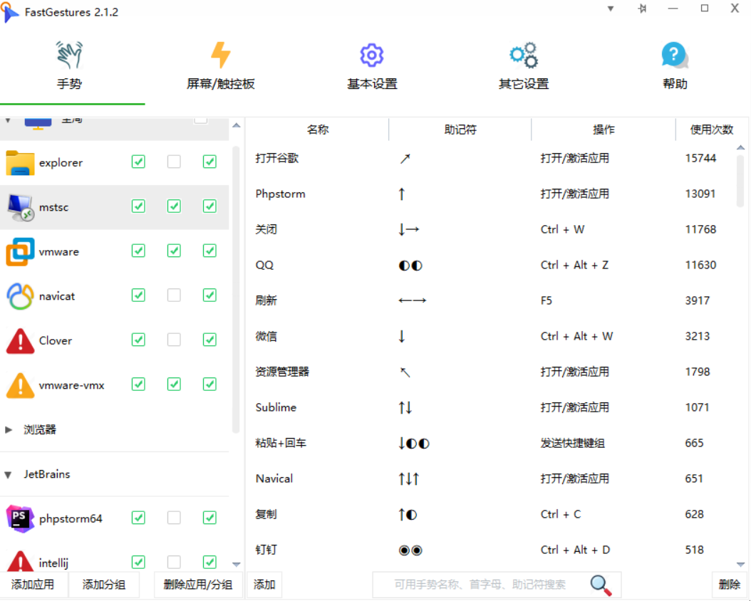Image resolution: width=751 pixels, height=601 pixels.
Task: Select the 15744 usage count cell
Action: (x=700, y=158)
